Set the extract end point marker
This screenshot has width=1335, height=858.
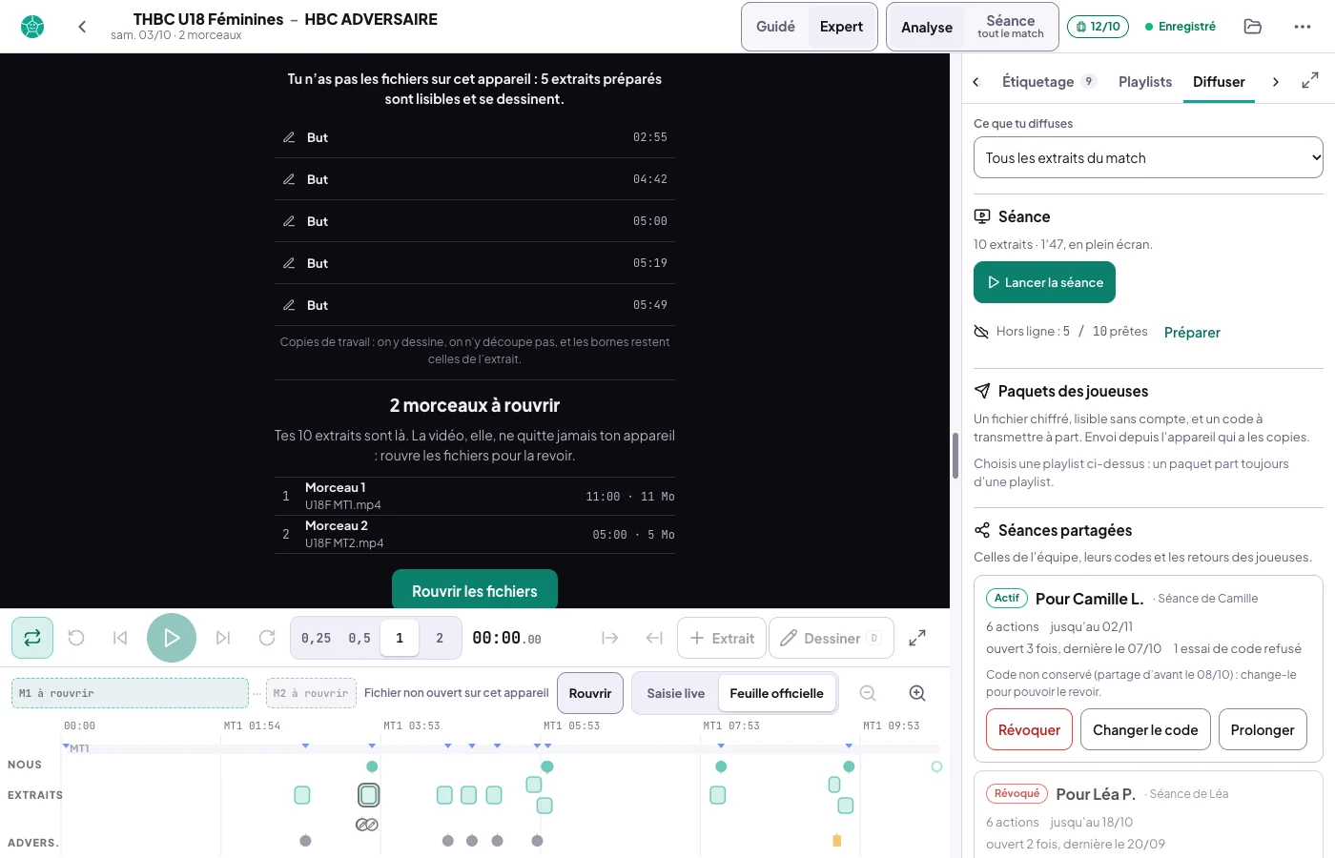pyautogui.click(x=654, y=638)
